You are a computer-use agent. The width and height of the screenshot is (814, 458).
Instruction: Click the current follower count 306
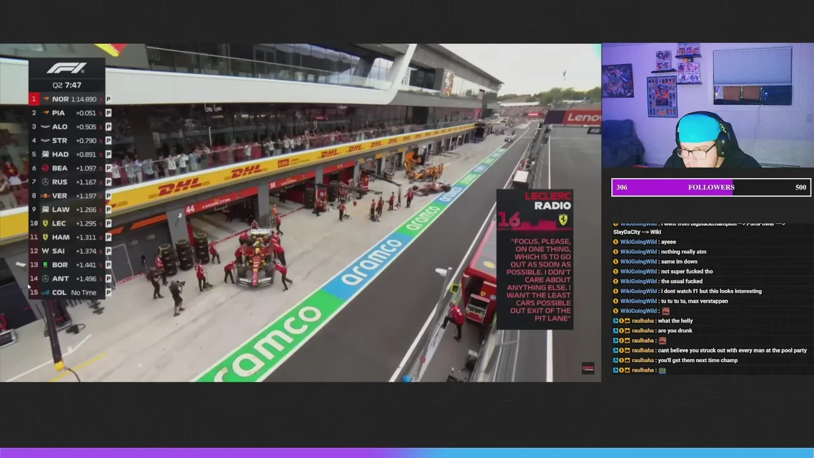pos(622,187)
